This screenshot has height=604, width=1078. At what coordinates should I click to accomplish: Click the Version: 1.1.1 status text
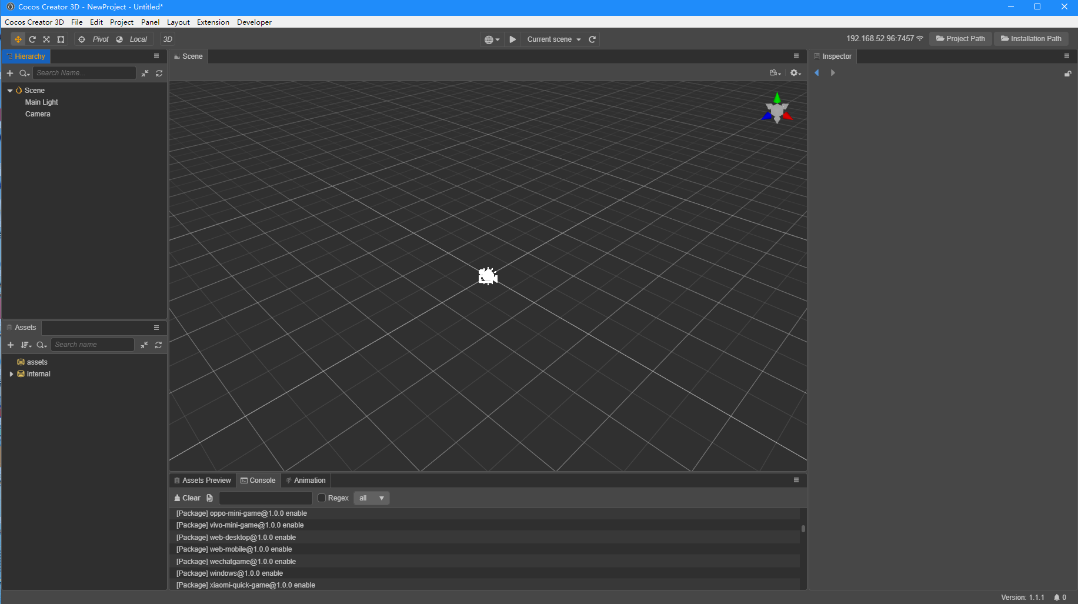[x=1023, y=598]
